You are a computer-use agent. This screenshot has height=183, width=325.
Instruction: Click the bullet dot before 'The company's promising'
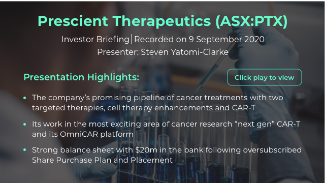coord(25,98)
